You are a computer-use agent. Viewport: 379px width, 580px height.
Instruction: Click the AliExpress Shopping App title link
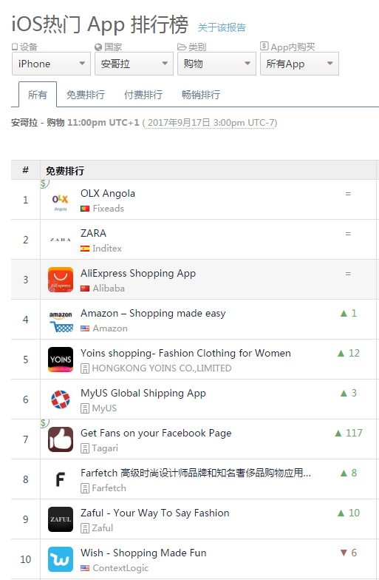[x=138, y=274]
